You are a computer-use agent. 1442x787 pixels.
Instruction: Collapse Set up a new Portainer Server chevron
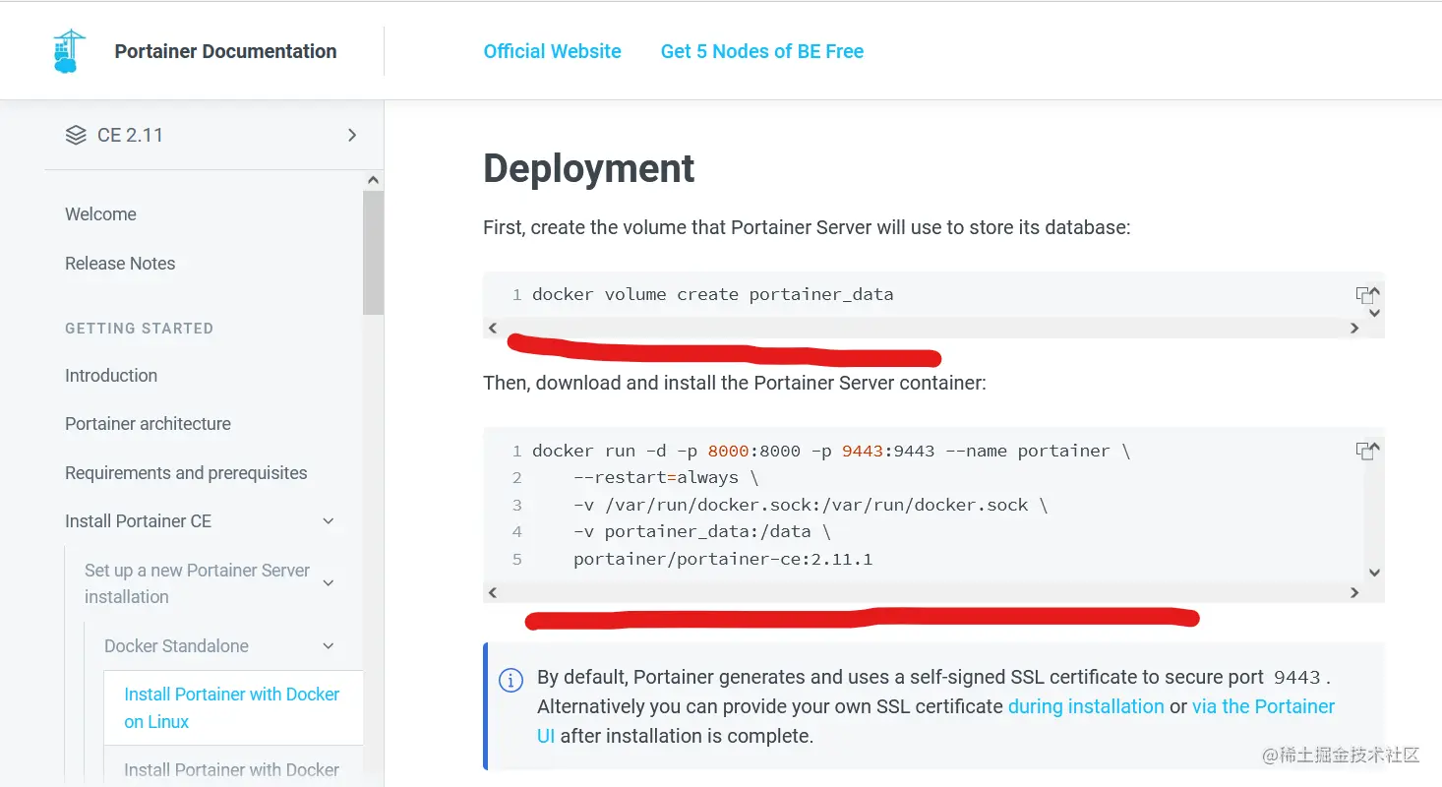pos(329,583)
